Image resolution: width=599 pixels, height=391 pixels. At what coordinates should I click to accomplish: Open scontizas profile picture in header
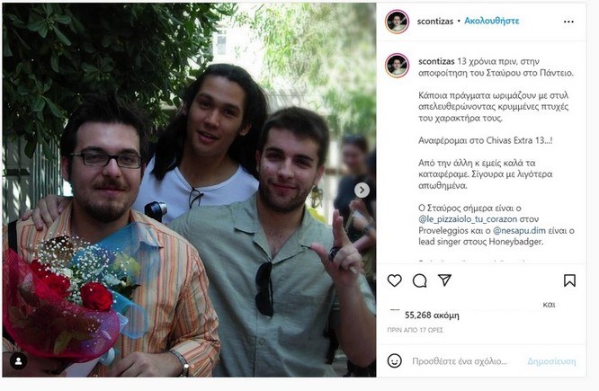(x=397, y=22)
